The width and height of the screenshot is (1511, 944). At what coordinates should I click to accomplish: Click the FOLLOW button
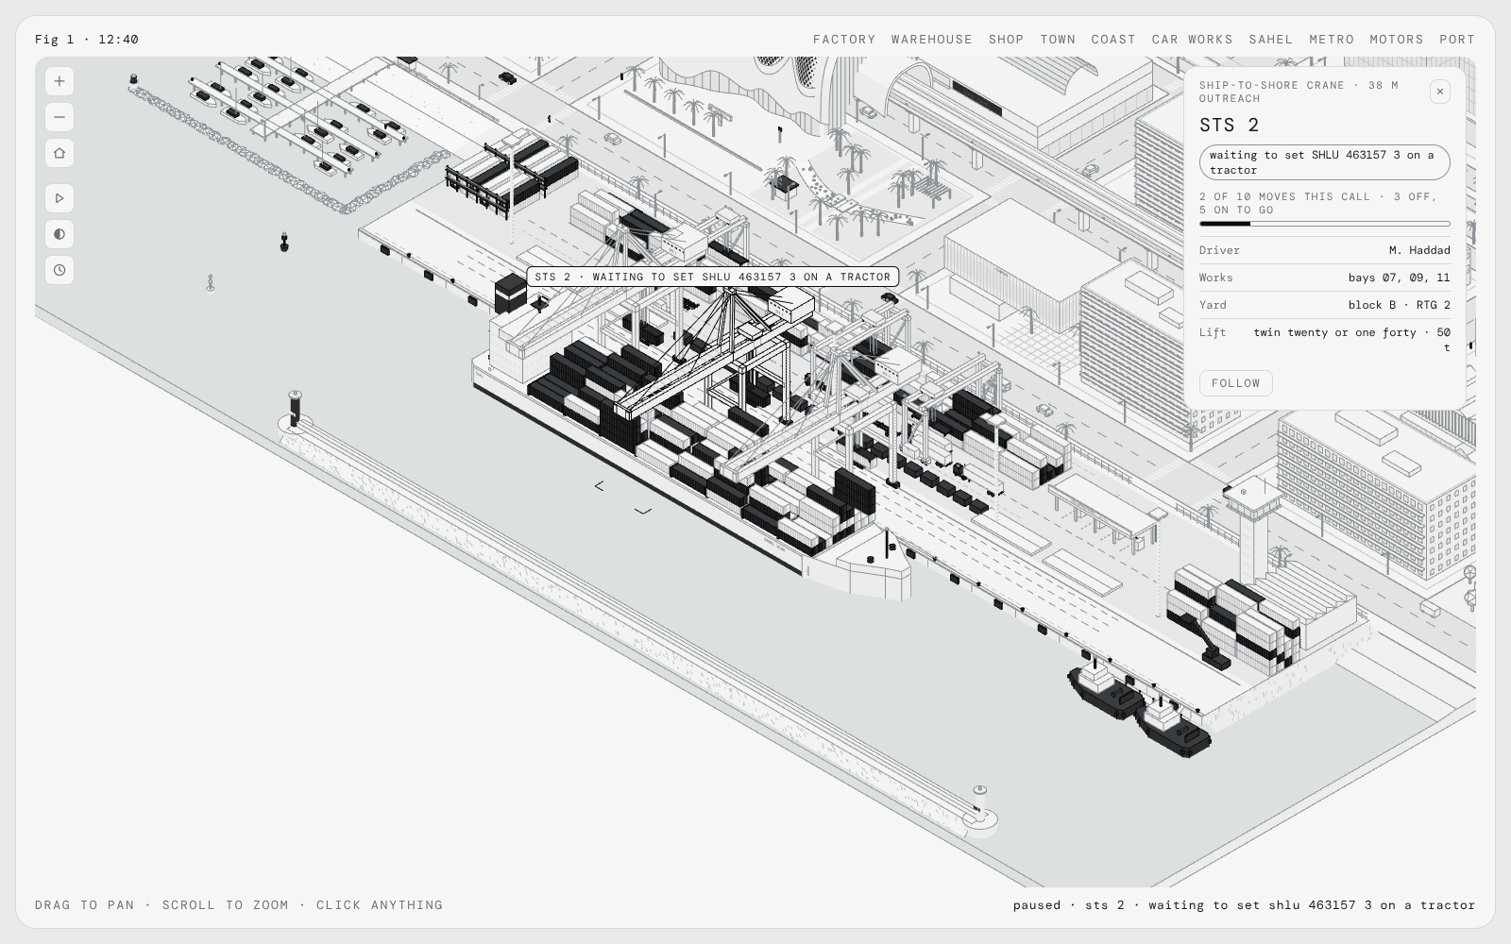(1235, 383)
